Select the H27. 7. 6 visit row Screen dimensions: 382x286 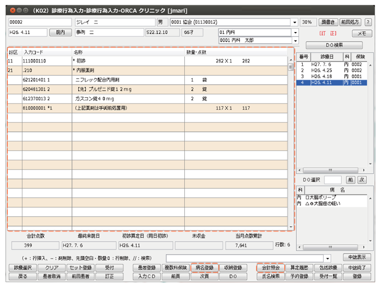331,64
